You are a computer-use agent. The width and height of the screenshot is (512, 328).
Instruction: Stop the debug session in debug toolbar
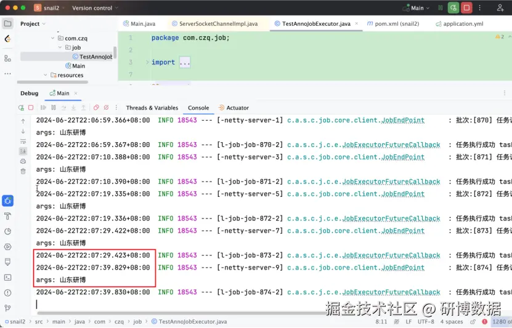coord(31,108)
